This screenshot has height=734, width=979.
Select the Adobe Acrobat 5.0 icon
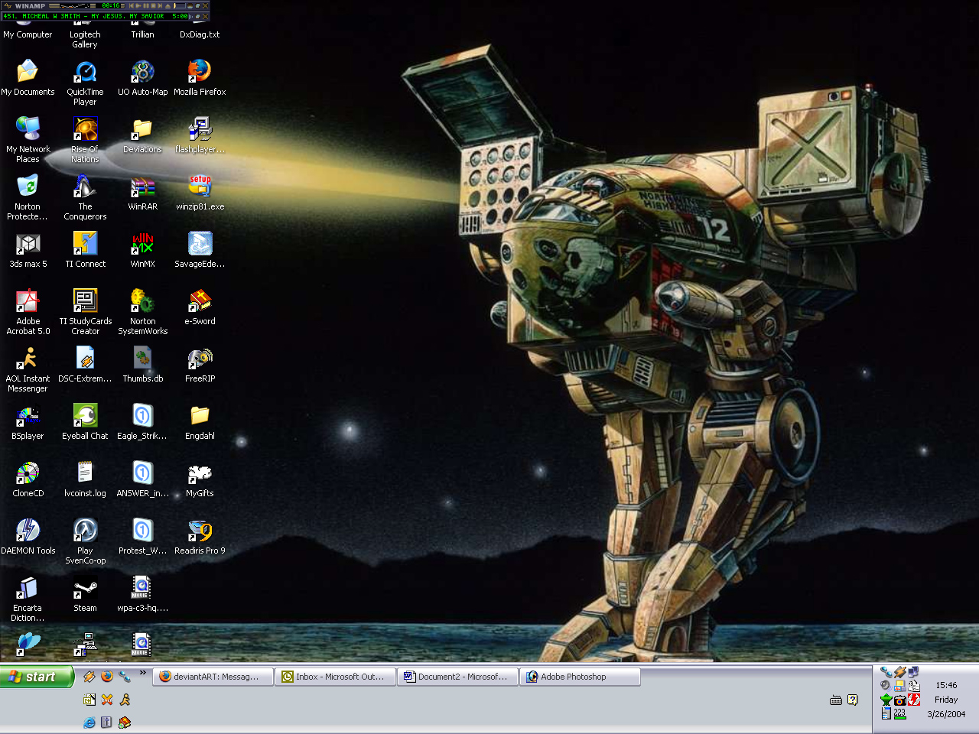(28, 312)
